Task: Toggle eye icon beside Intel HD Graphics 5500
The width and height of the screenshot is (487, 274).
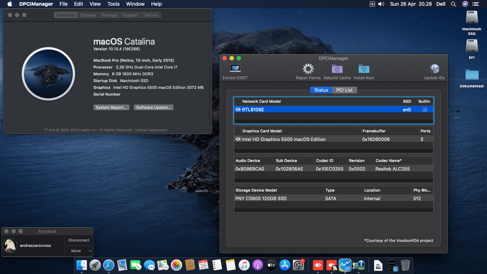Action: point(238,139)
